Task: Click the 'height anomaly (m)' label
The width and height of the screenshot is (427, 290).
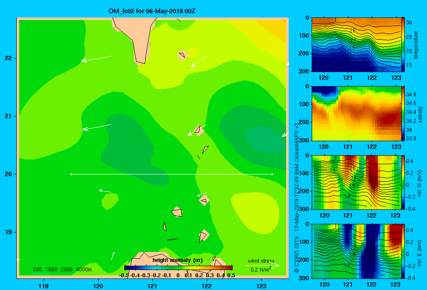Action: tap(178, 260)
